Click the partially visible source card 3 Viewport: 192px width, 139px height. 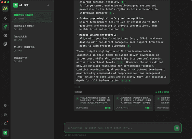tap(162, 103)
